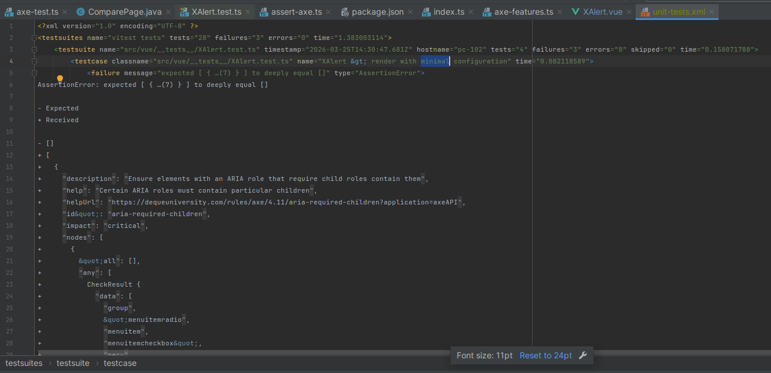Select testsuites in the breadcrumb bar
The image size is (771, 373).
pyautogui.click(x=24, y=363)
